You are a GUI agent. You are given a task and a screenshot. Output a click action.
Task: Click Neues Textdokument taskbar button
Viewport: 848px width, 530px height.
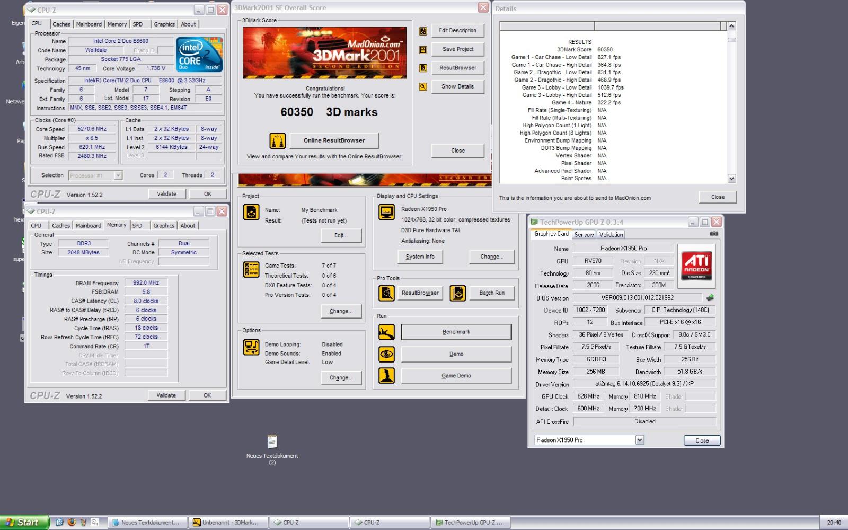(148, 523)
